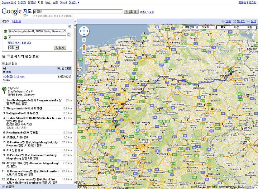
Task: Select step 11 16-Kamener Kreuz번 출구
Action: click(37, 173)
